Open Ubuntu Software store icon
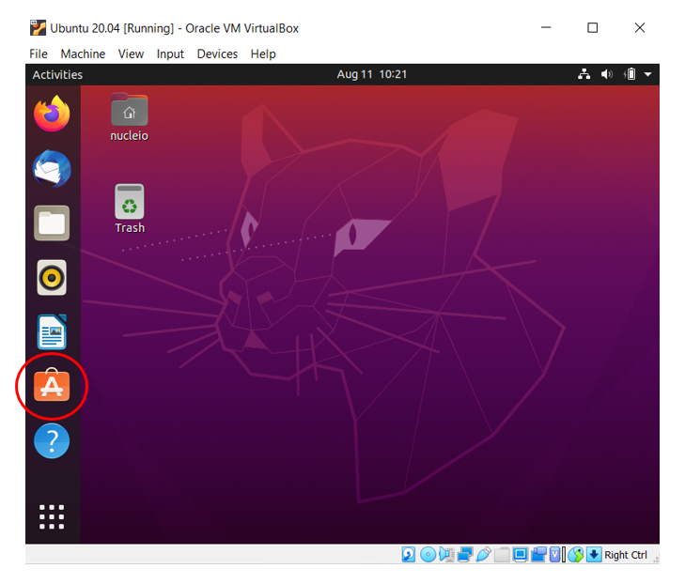 52,386
